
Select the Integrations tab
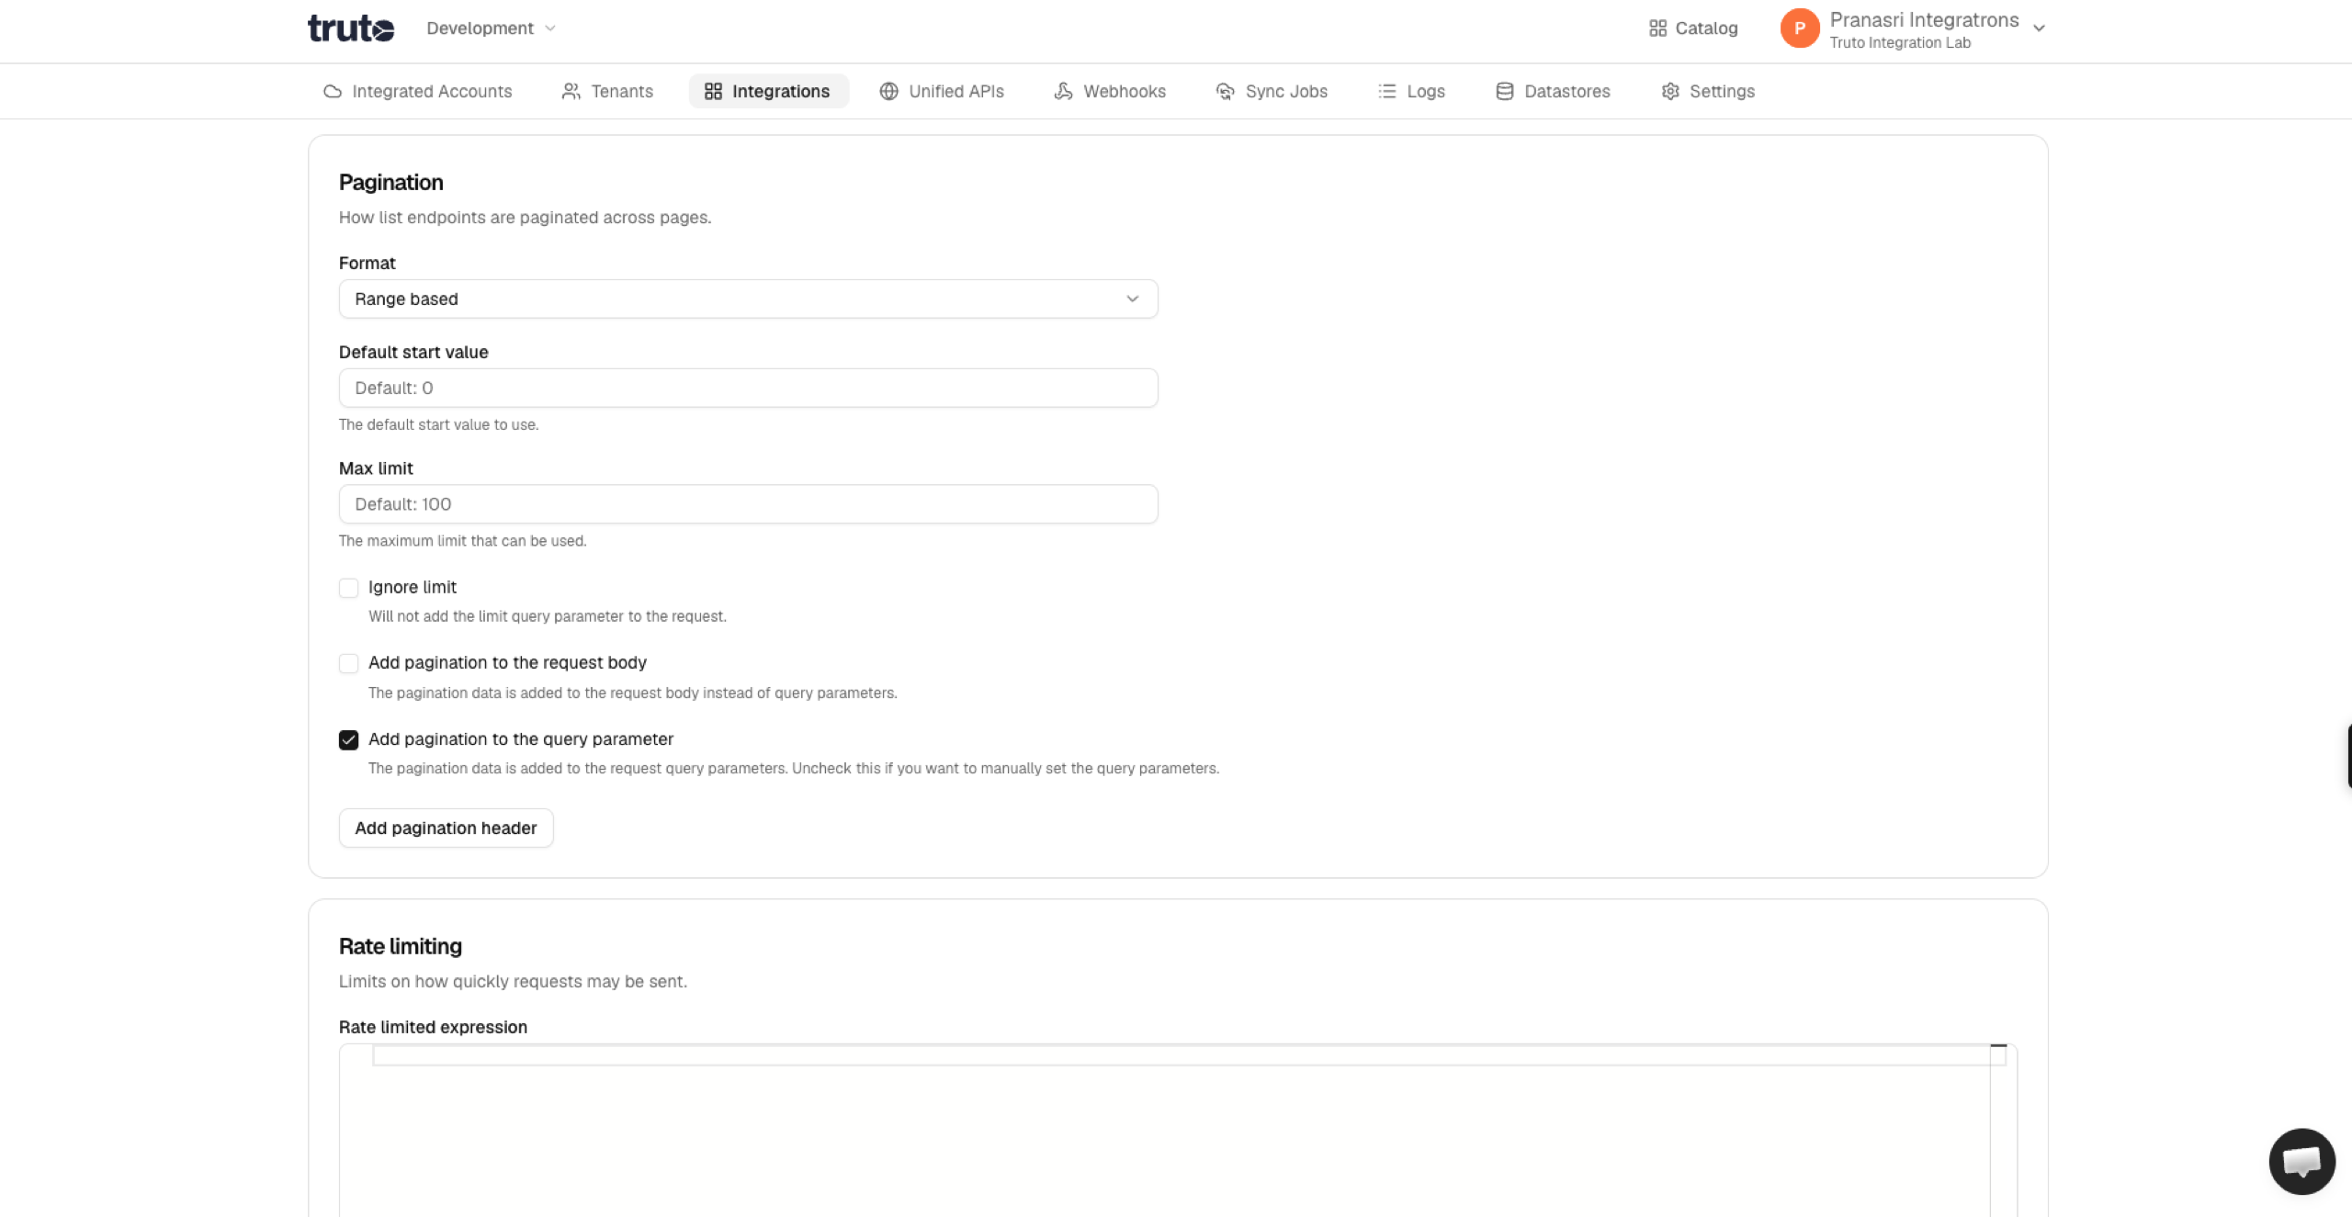coord(768,92)
